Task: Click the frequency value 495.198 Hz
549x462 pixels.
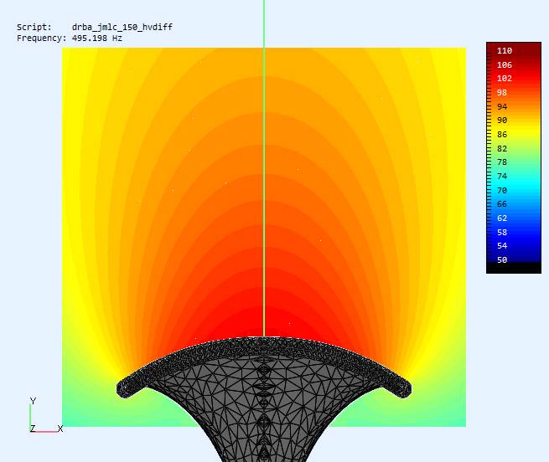Action: click(97, 38)
